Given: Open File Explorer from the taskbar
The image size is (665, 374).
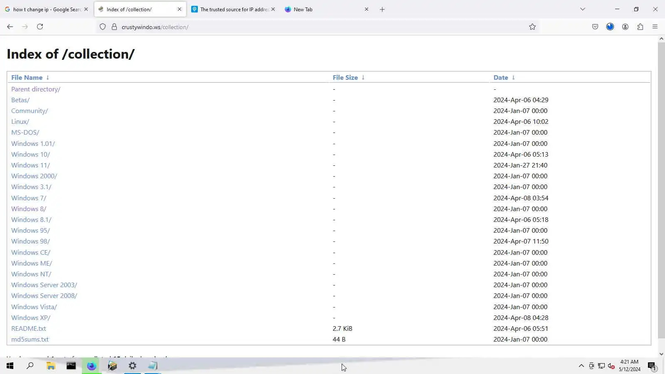Looking at the screenshot, I should click(x=51, y=366).
